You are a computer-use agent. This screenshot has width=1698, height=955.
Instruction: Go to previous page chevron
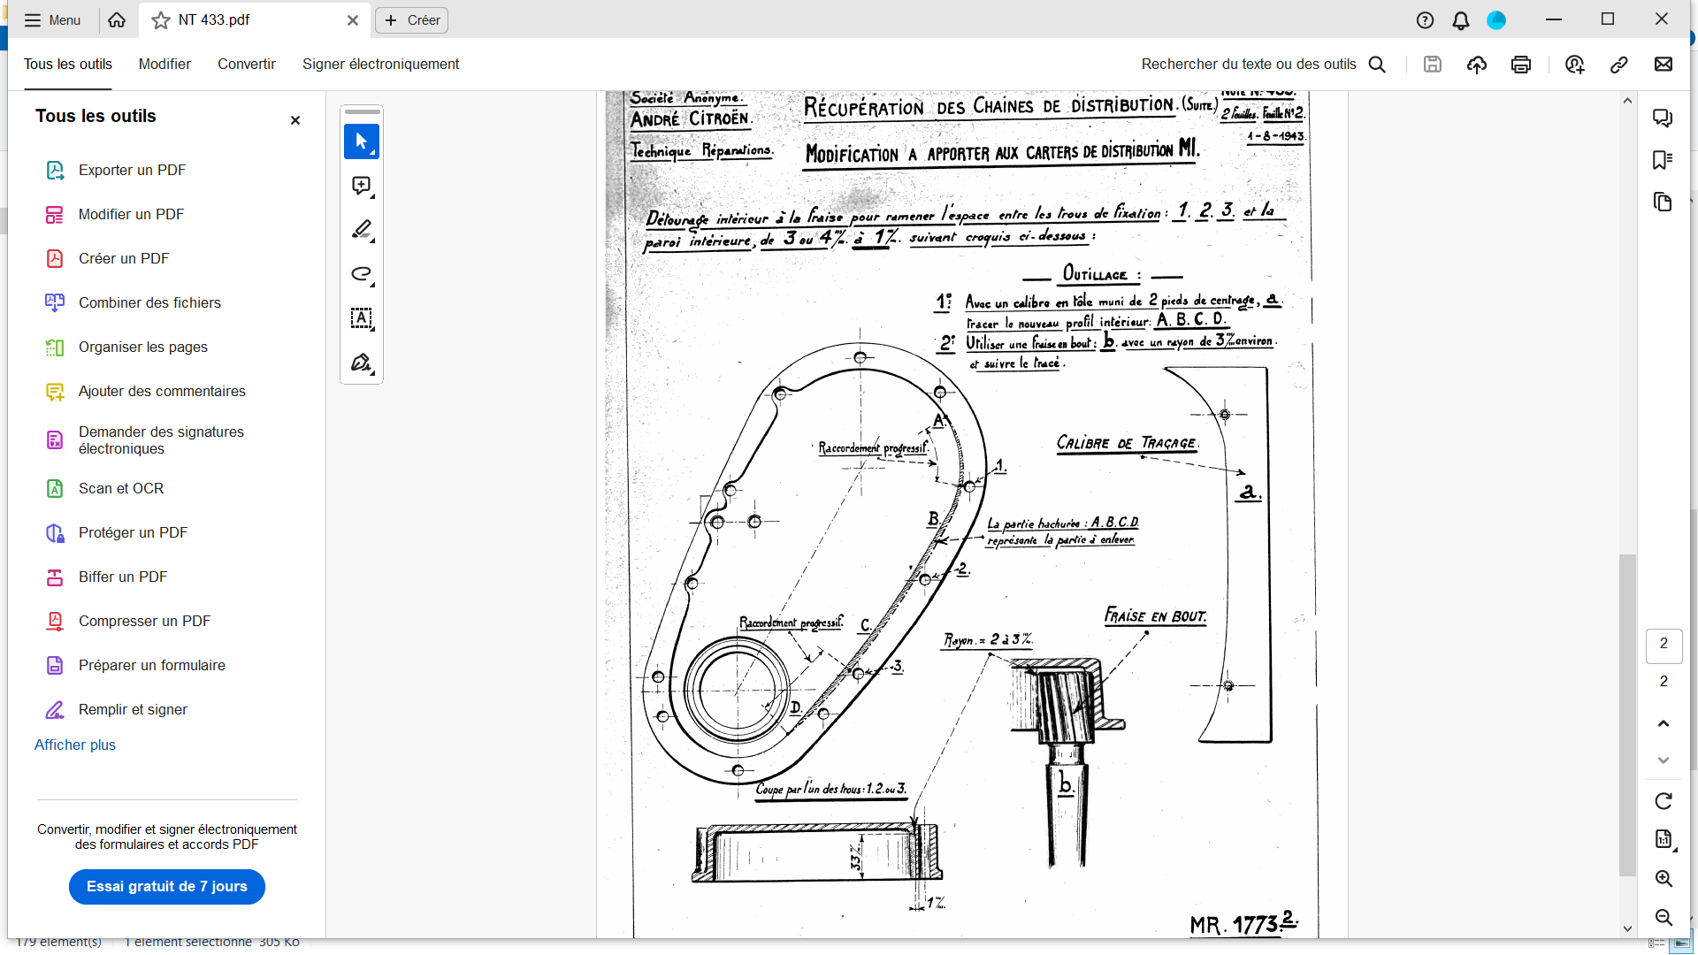point(1664,723)
